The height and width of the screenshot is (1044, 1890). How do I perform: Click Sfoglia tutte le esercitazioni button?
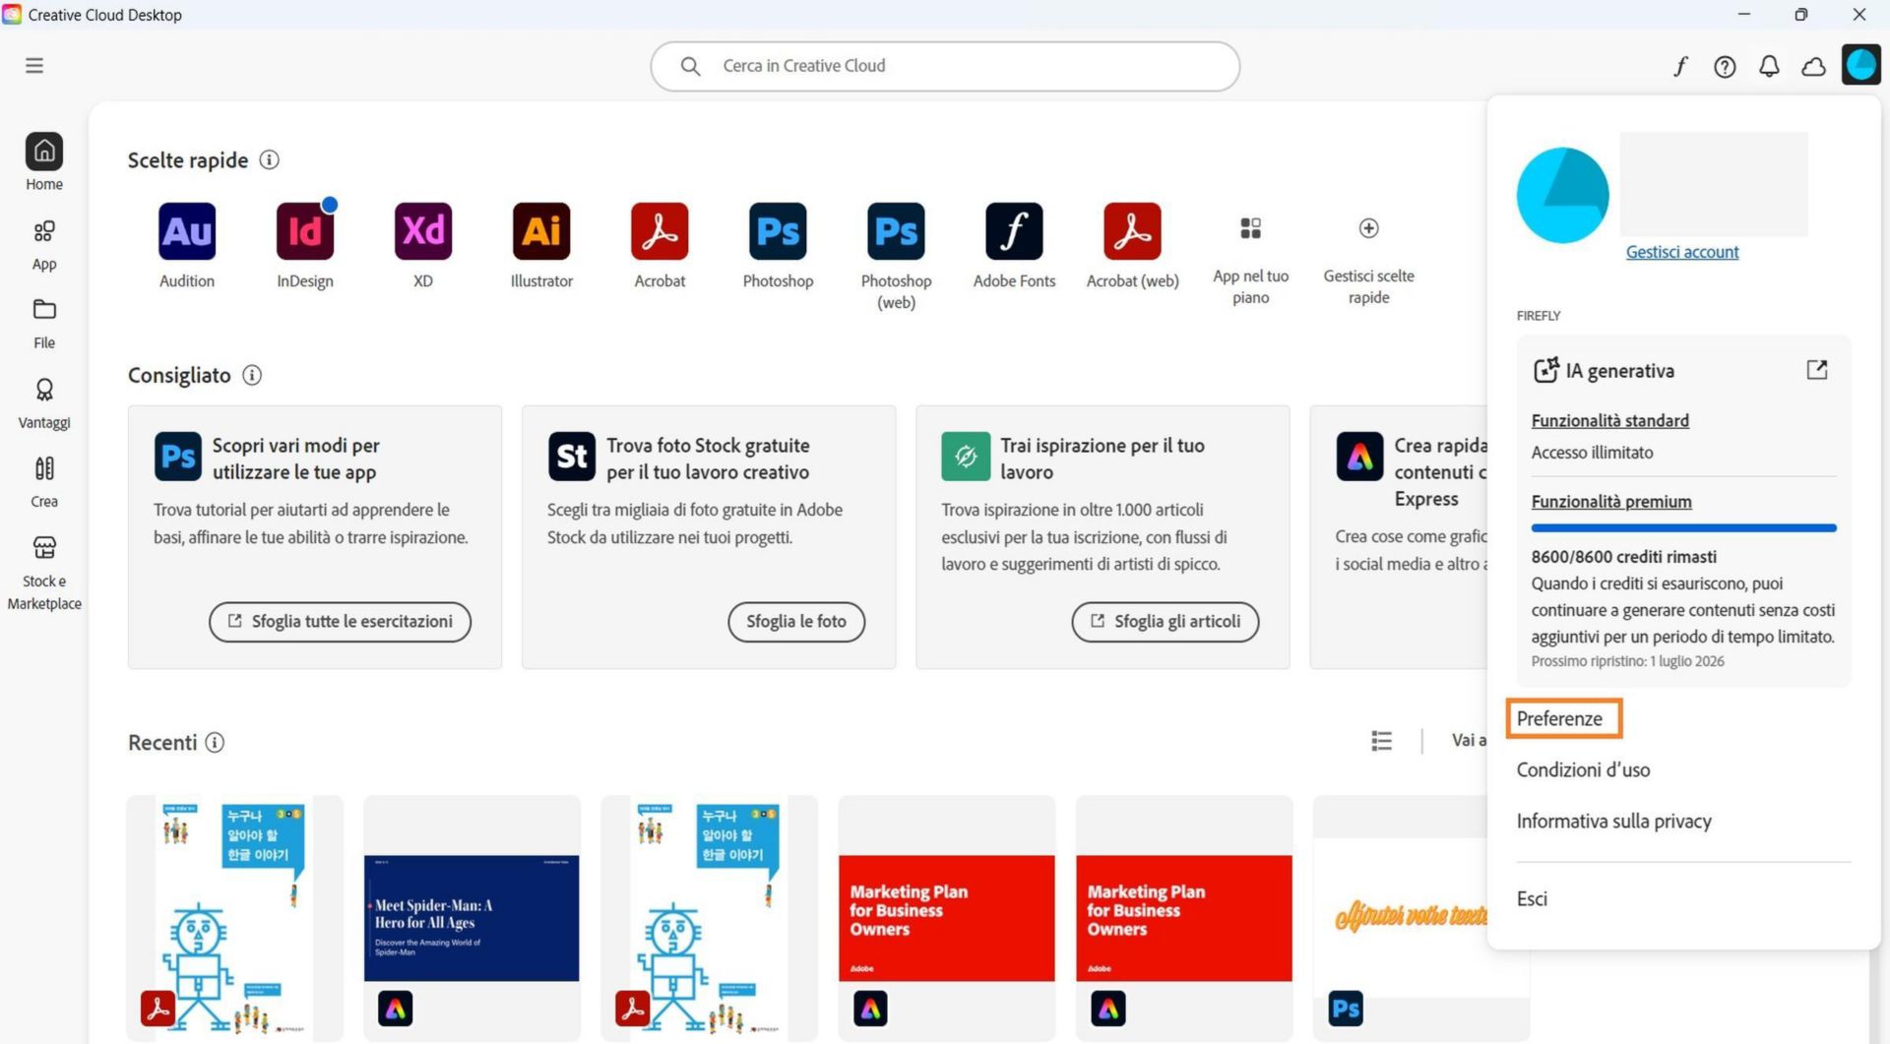[x=340, y=622]
